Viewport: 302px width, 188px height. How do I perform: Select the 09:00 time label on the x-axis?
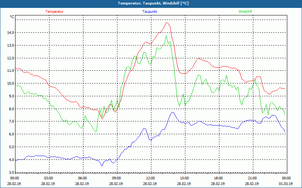pos(117,178)
